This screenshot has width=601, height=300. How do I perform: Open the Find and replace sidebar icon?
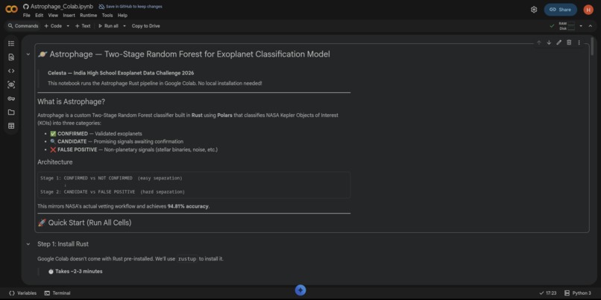click(11, 57)
